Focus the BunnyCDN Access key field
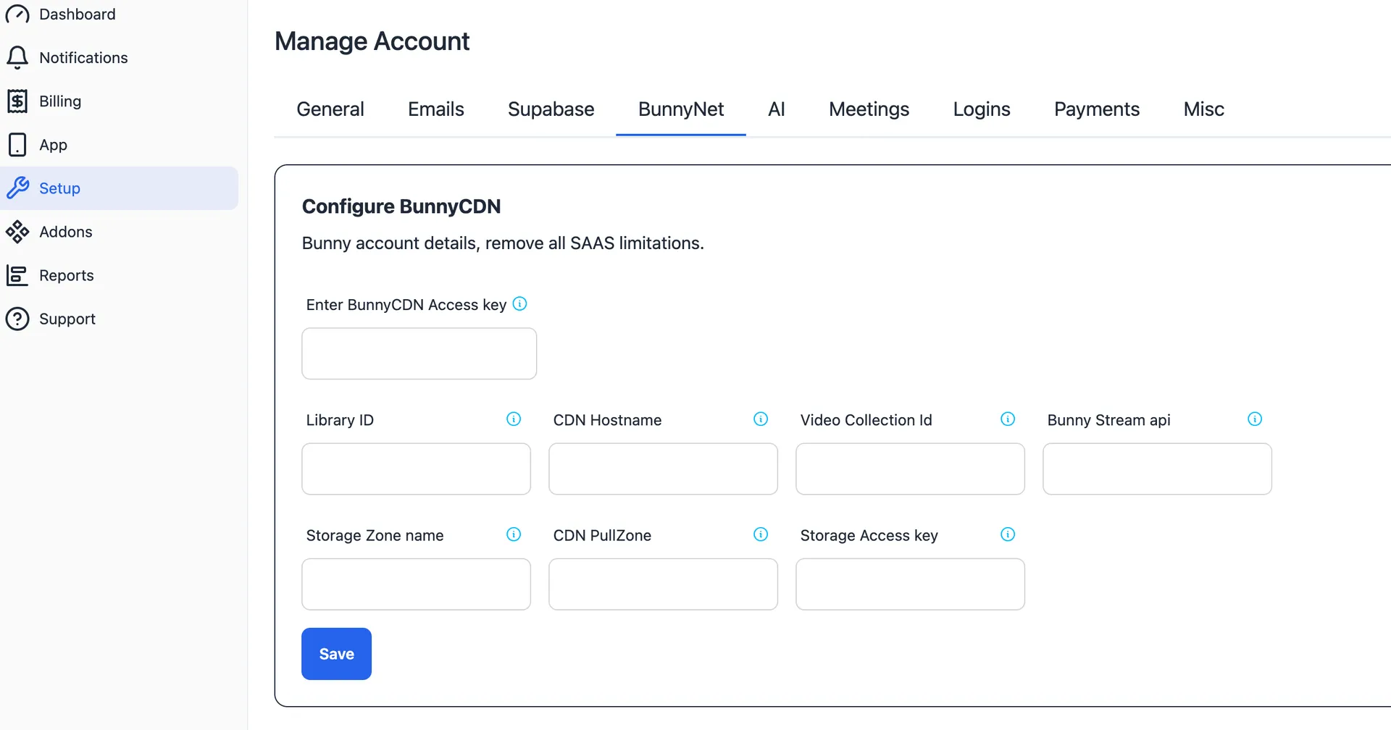 419,353
